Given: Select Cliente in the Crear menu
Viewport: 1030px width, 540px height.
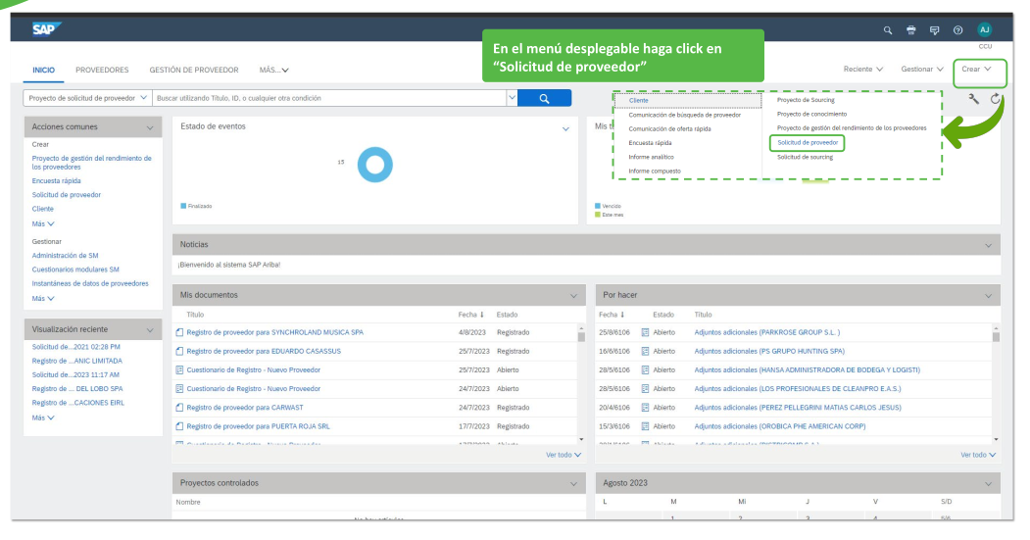Looking at the screenshot, I should click(x=639, y=101).
